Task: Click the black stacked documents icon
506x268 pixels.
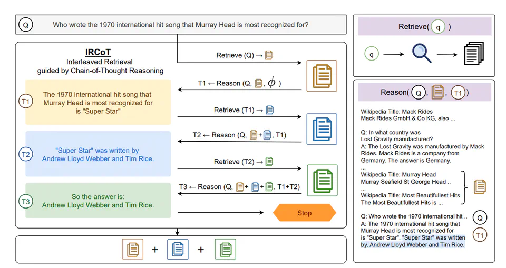Action: (473, 53)
